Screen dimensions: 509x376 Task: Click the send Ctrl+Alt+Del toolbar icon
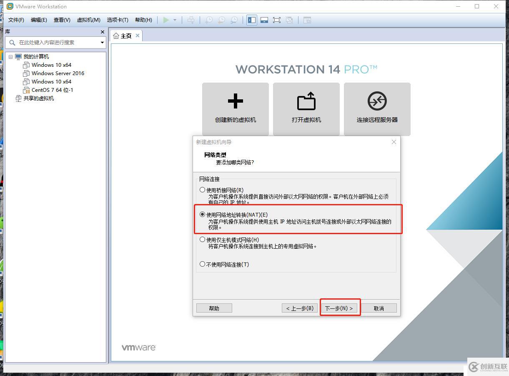[191, 20]
